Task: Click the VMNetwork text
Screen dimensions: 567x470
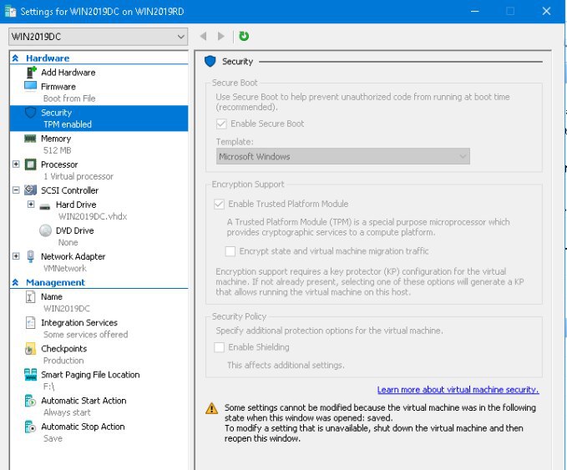Action: point(65,268)
